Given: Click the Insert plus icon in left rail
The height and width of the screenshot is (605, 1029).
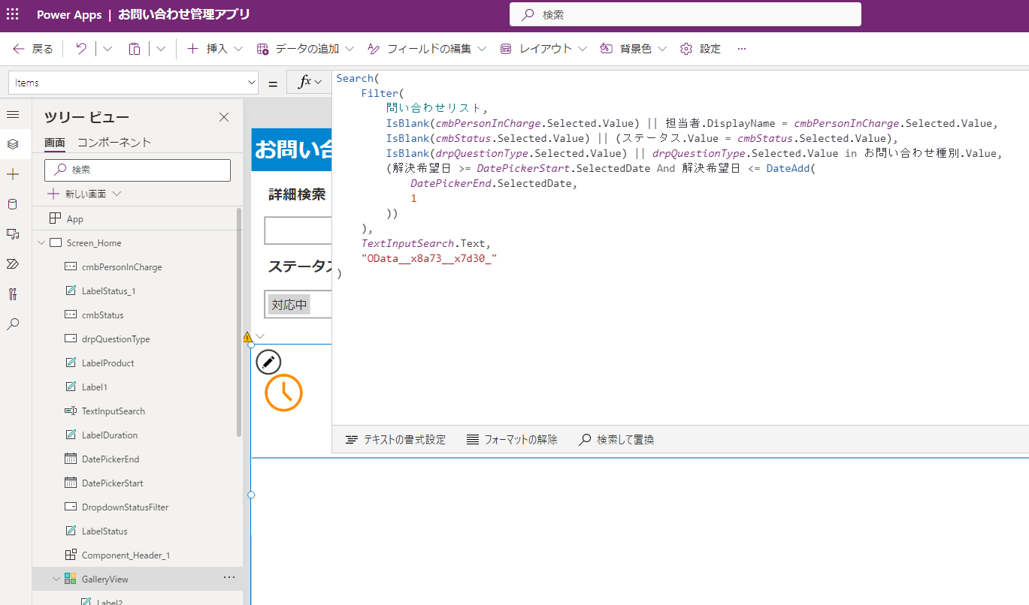Looking at the screenshot, I should coord(13,174).
